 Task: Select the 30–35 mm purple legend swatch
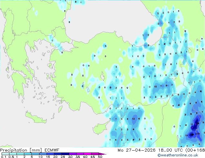coord(72,154)
